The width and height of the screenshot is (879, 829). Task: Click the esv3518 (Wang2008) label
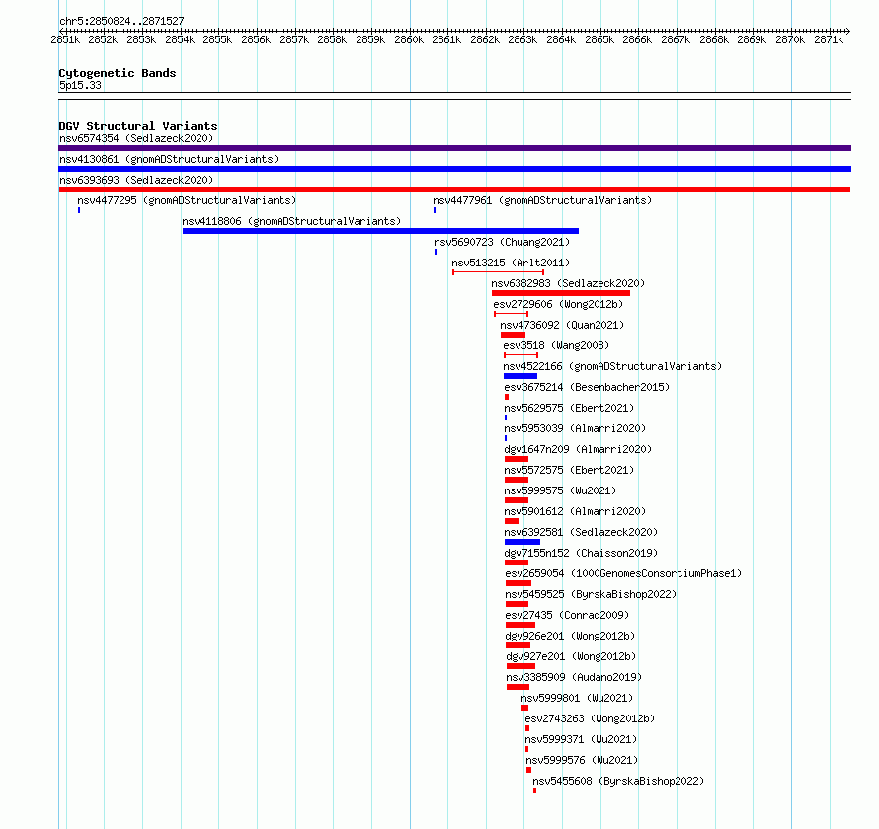(556, 345)
